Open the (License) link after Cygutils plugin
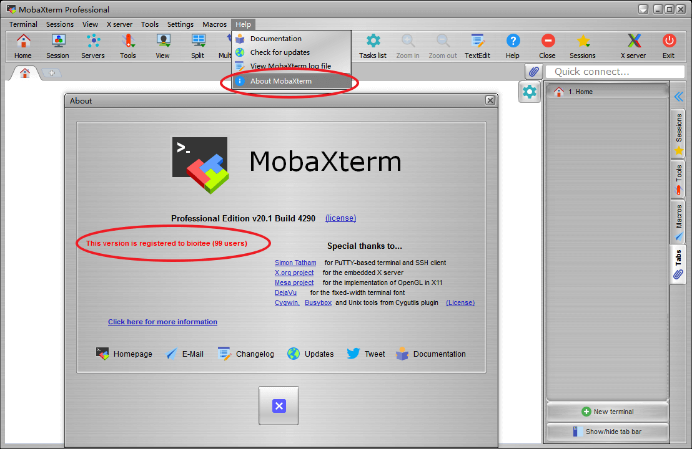Image resolution: width=692 pixels, height=449 pixels. click(x=460, y=302)
